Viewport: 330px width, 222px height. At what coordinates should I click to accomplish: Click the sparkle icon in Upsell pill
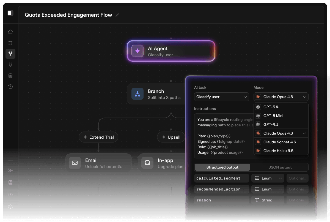[x=164, y=137]
